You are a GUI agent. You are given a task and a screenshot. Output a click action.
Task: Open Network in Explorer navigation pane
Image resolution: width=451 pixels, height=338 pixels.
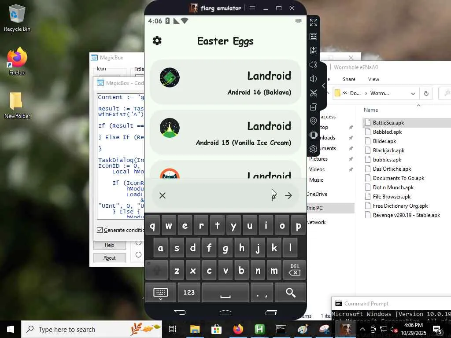coord(316,222)
